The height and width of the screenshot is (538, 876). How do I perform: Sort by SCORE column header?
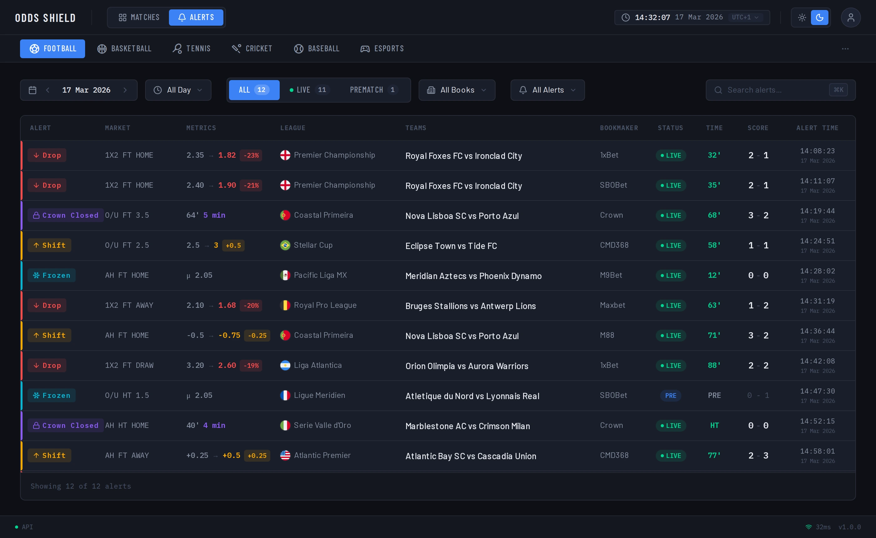click(758, 128)
